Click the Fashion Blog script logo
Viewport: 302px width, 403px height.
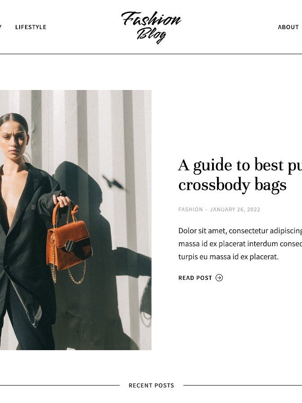[x=151, y=27]
